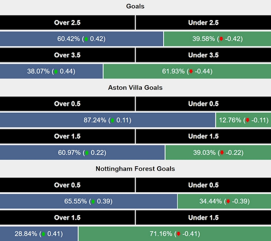271x241 pixels.
Task: Click the Nottingham Forest Goals section title
Action: pos(135,169)
